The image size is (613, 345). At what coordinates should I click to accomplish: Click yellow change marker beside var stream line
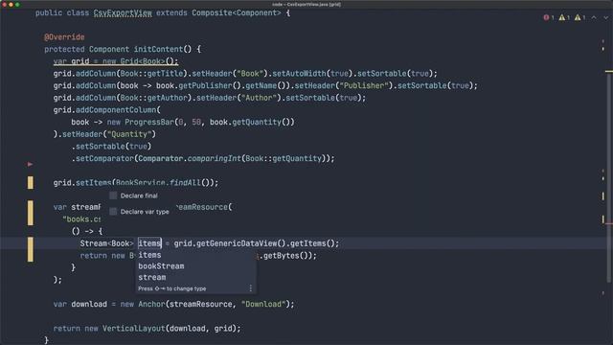(30, 213)
